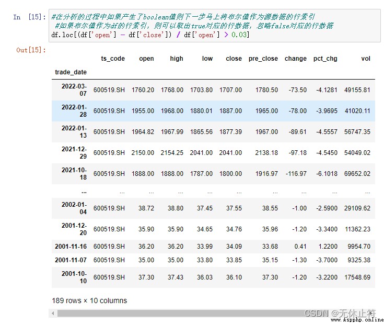
Task: Select the 2021-12-29 row index
Action: coord(74,152)
